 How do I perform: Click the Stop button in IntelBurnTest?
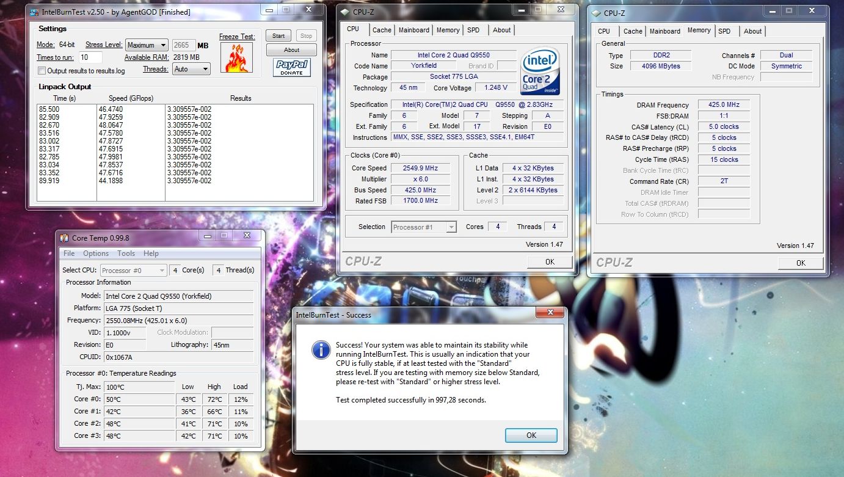tap(307, 36)
